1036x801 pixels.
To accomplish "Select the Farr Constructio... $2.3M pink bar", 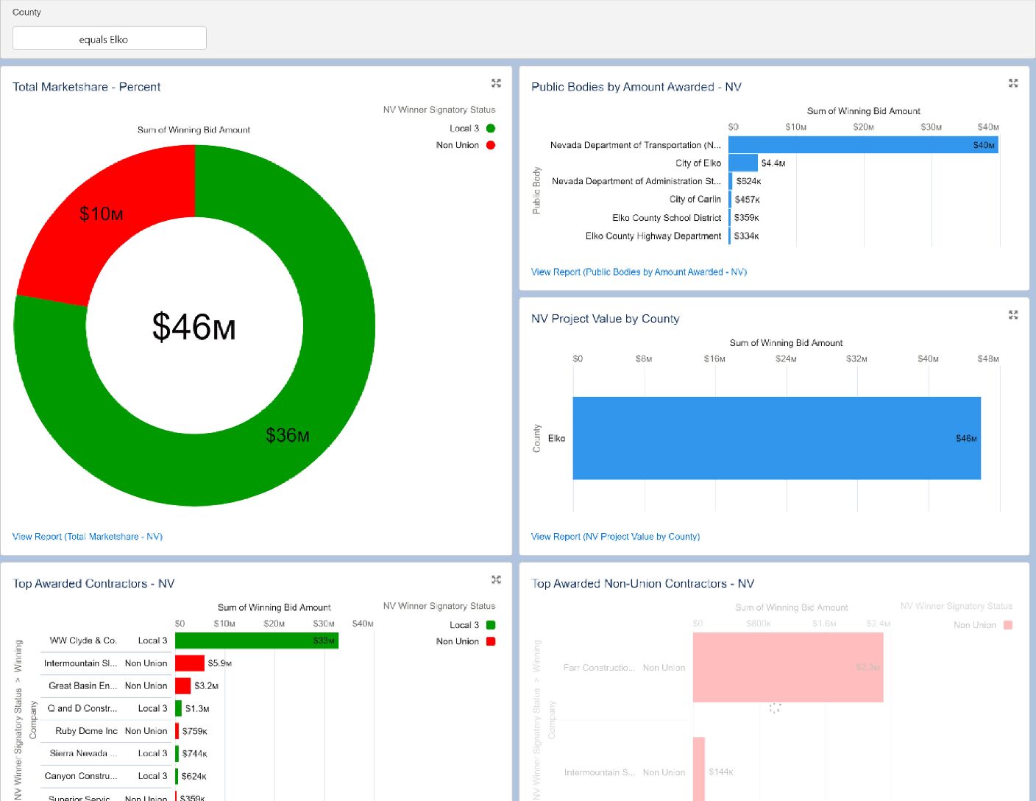I will 788,667.
